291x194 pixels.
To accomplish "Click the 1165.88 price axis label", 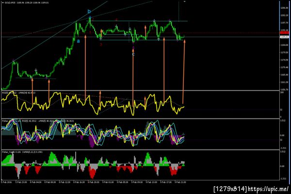I will pos(284,75).
